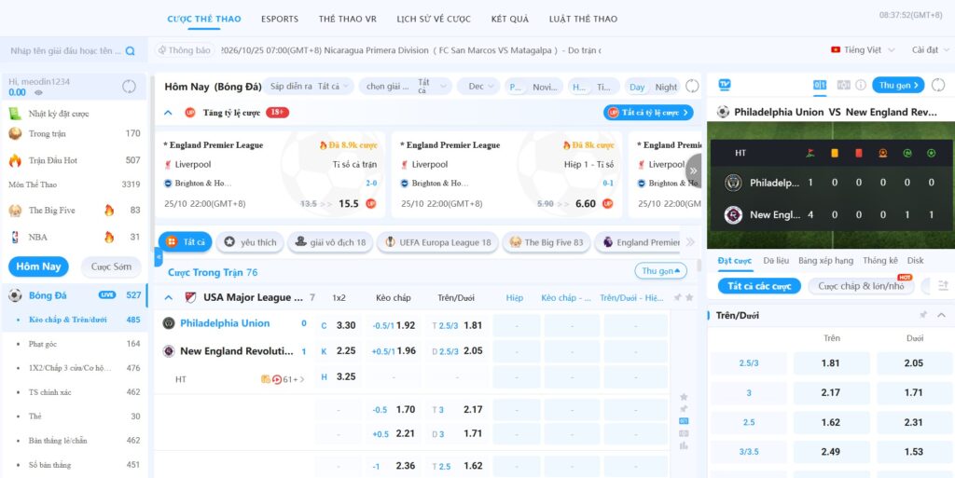
Task: Select the scoreboard 0|1 view icon
Action: click(x=820, y=85)
